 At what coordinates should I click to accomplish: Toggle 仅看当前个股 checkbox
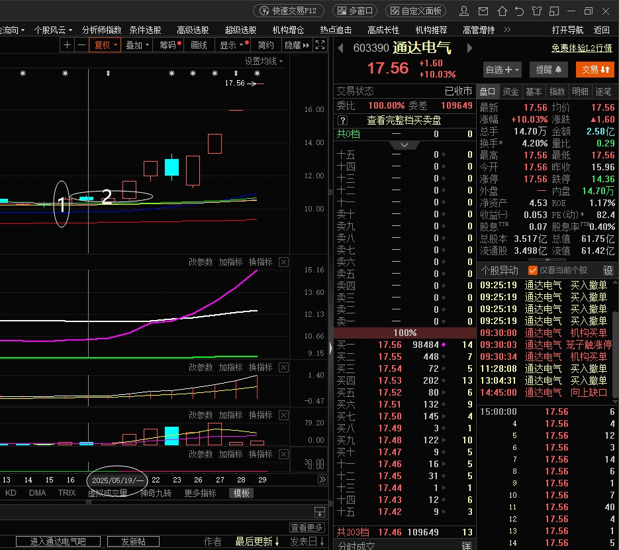click(x=532, y=270)
